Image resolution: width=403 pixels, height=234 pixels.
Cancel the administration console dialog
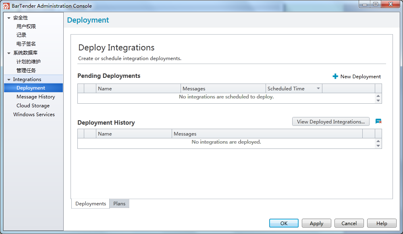[349, 224]
